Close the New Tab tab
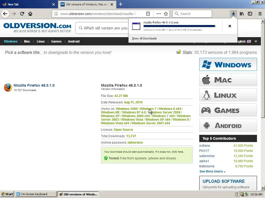265x198 pixels. pos(54,4)
